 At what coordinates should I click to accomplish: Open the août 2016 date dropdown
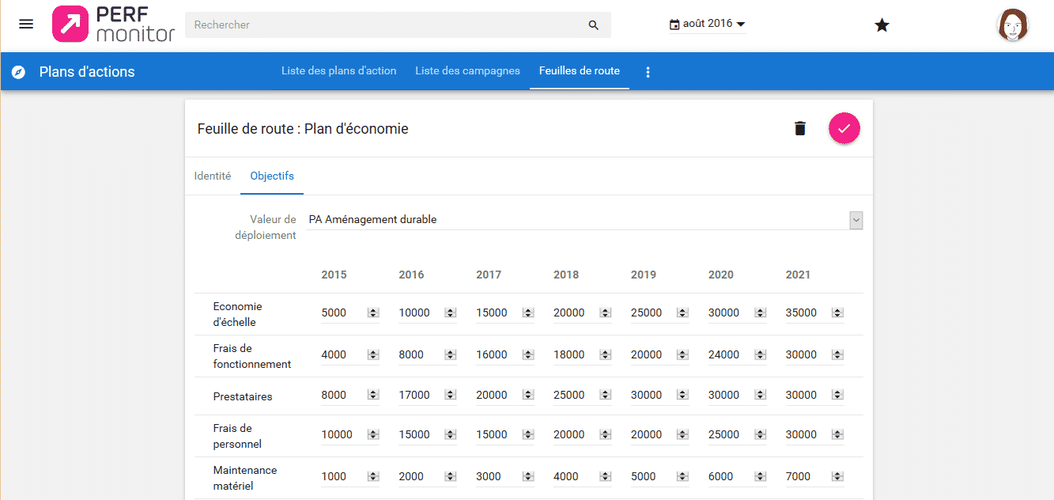(708, 25)
